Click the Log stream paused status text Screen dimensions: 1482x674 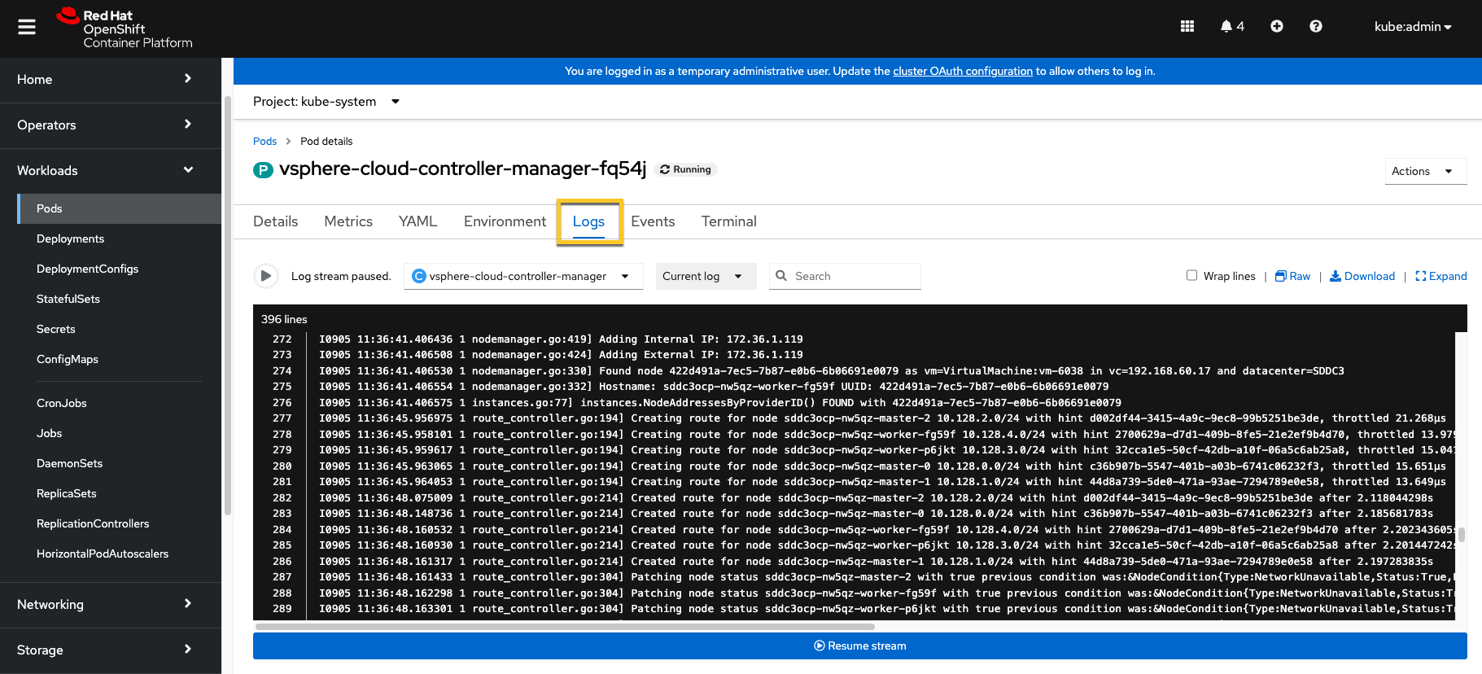tap(341, 276)
